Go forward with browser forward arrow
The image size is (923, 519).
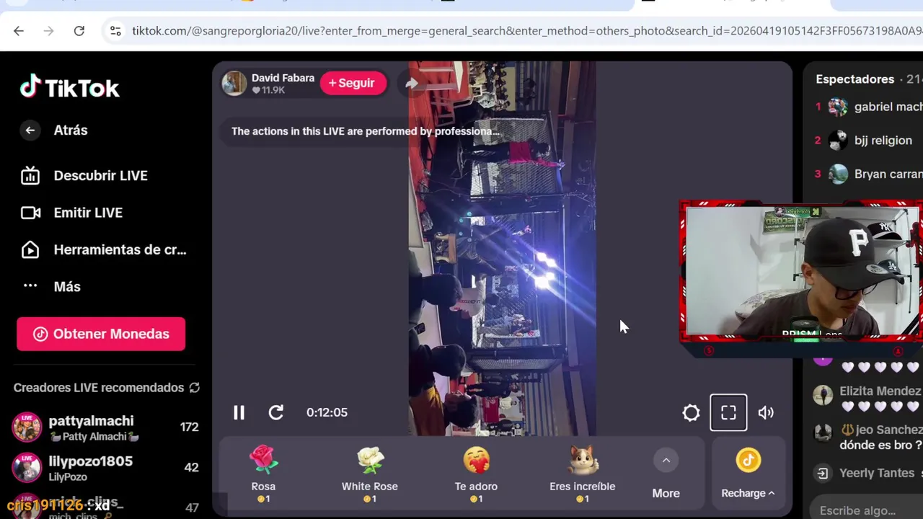pyautogui.click(x=48, y=31)
